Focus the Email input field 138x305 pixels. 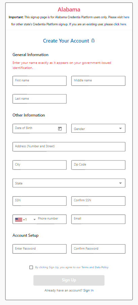(x=98, y=219)
